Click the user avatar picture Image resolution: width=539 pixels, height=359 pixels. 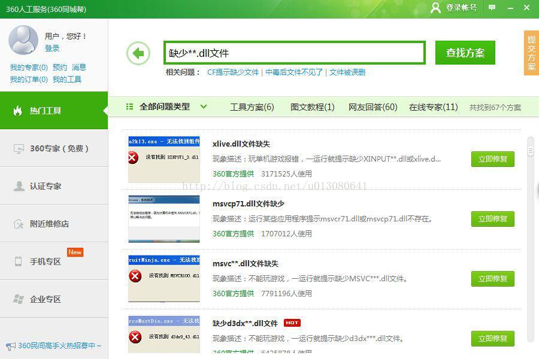[23, 40]
